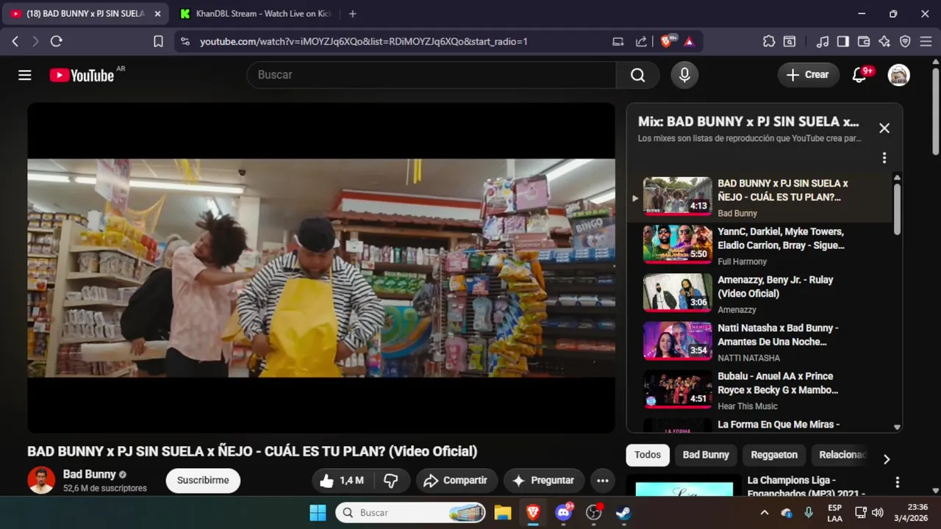Open File Explorer from taskbar
Viewport: 941px width, 529px height.
click(x=502, y=513)
